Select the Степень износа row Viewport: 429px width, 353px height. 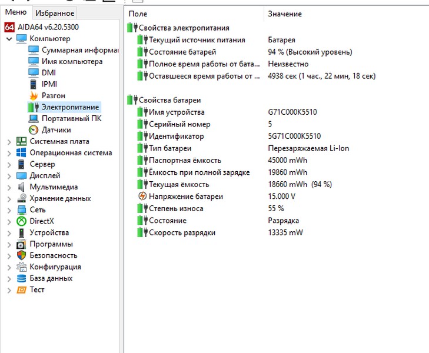point(175,209)
